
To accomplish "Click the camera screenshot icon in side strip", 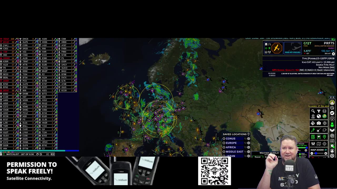I will pos(332,141).
